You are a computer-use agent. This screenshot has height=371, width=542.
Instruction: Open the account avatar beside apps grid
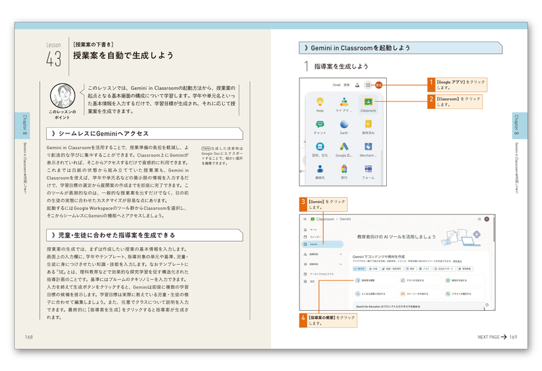tap(379, 85)
